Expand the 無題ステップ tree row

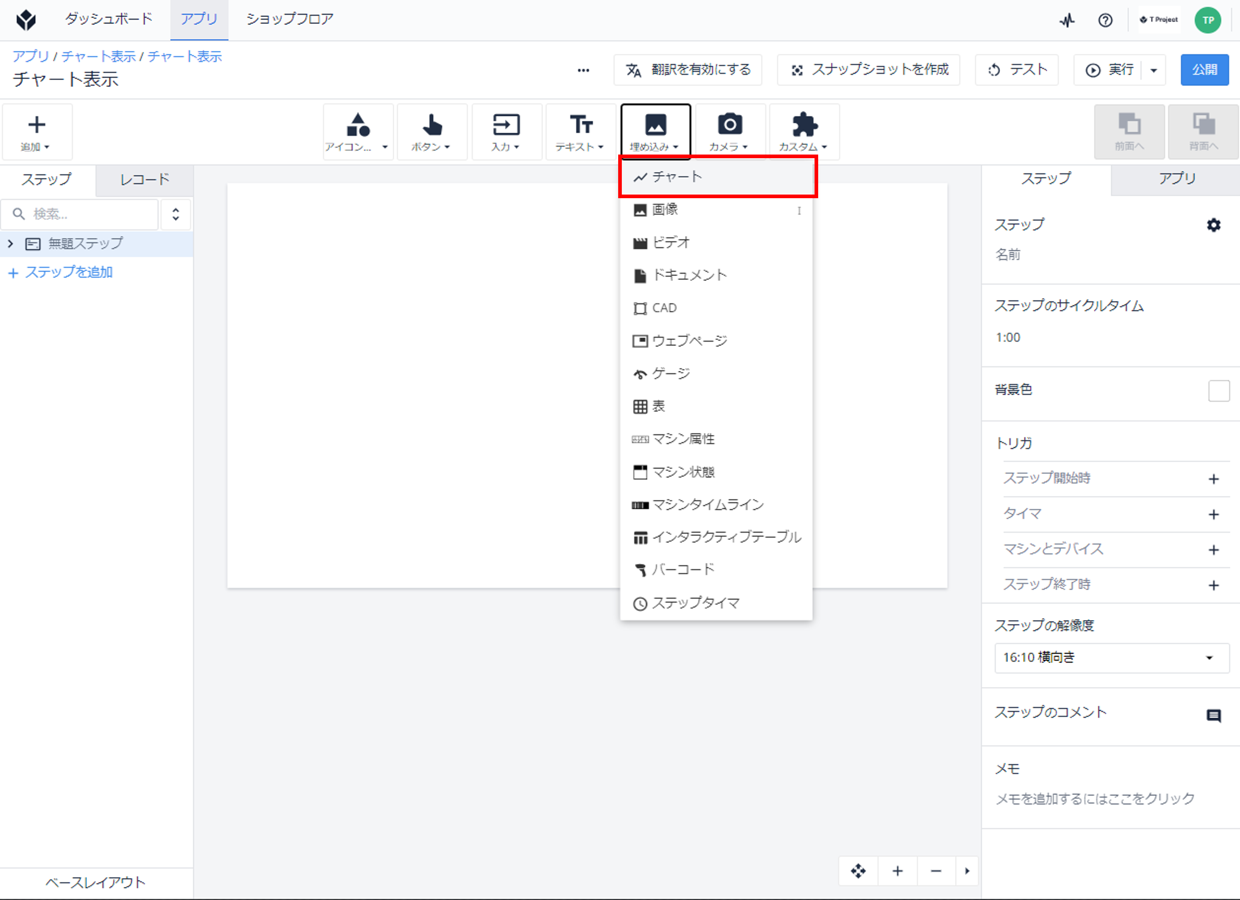coord(11,243)
